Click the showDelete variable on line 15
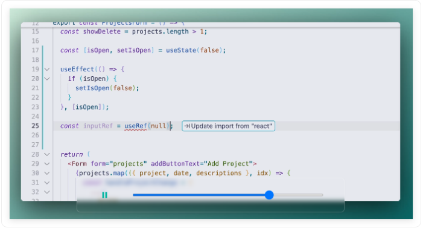 [x=102, y=31]
